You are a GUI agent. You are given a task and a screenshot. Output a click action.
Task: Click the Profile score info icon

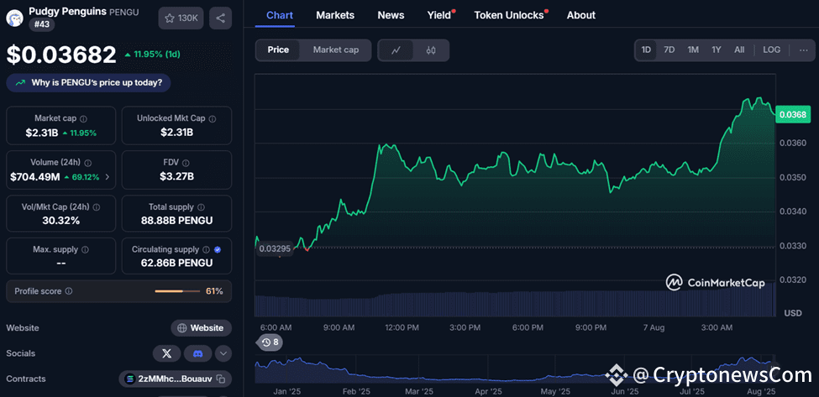(69, 291)
